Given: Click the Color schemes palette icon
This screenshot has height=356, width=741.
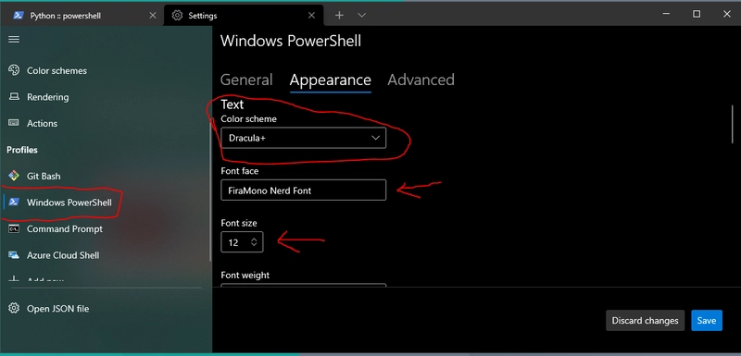Looking at the screenshot, I should pos(14,70).
